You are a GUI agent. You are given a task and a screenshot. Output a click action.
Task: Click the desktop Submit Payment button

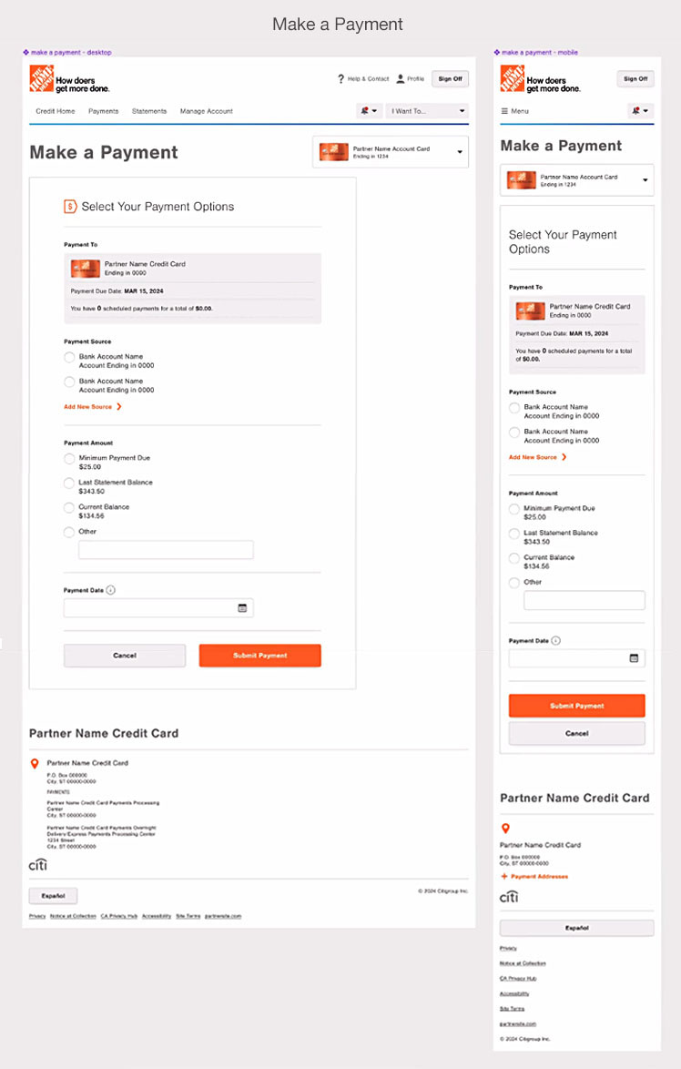tap(259, 656)
